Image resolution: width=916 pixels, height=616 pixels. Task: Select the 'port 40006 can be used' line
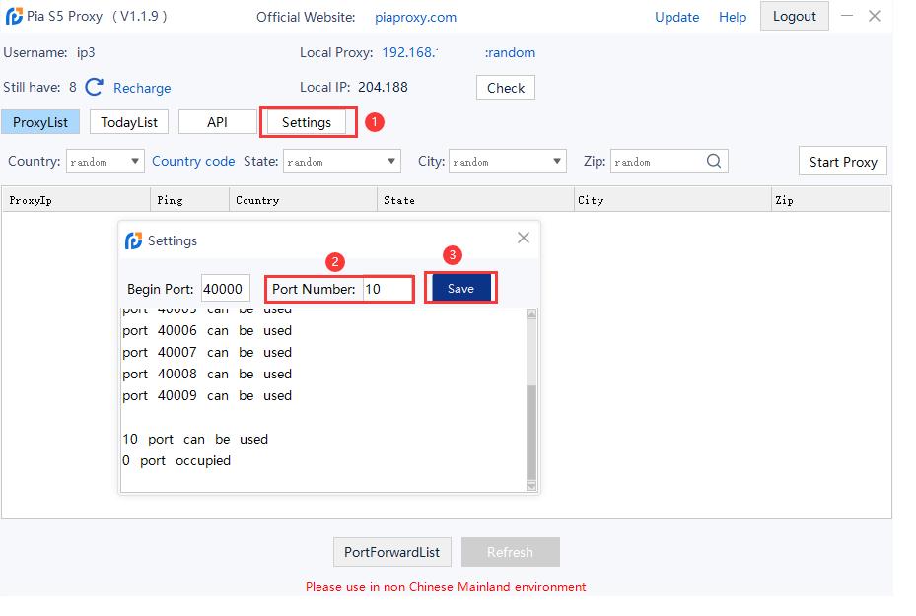(207, 330)
